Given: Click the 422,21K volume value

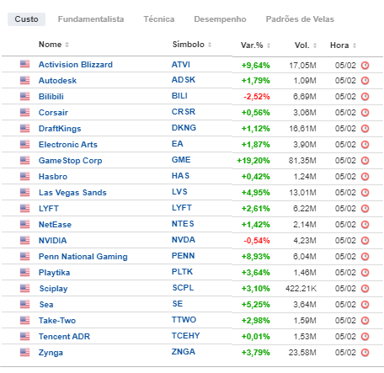Looking at the screenshot, I should point(301,289).
